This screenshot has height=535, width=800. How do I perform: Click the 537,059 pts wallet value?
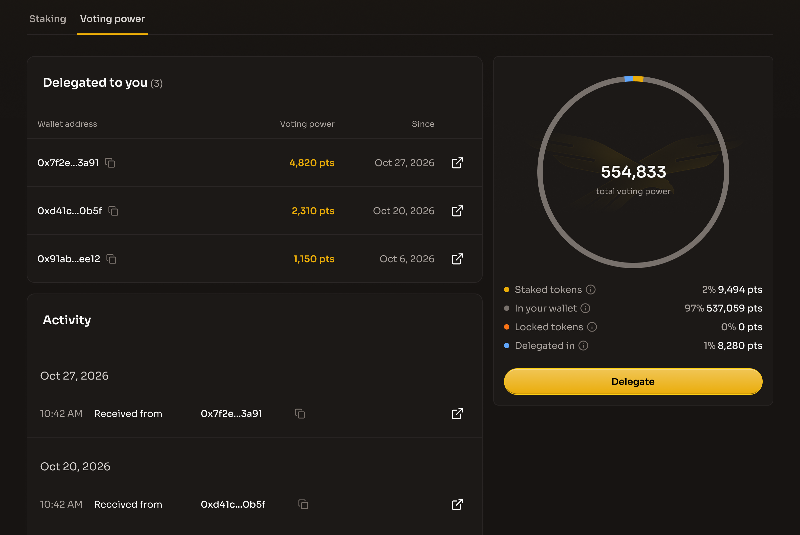click(734, 309)
